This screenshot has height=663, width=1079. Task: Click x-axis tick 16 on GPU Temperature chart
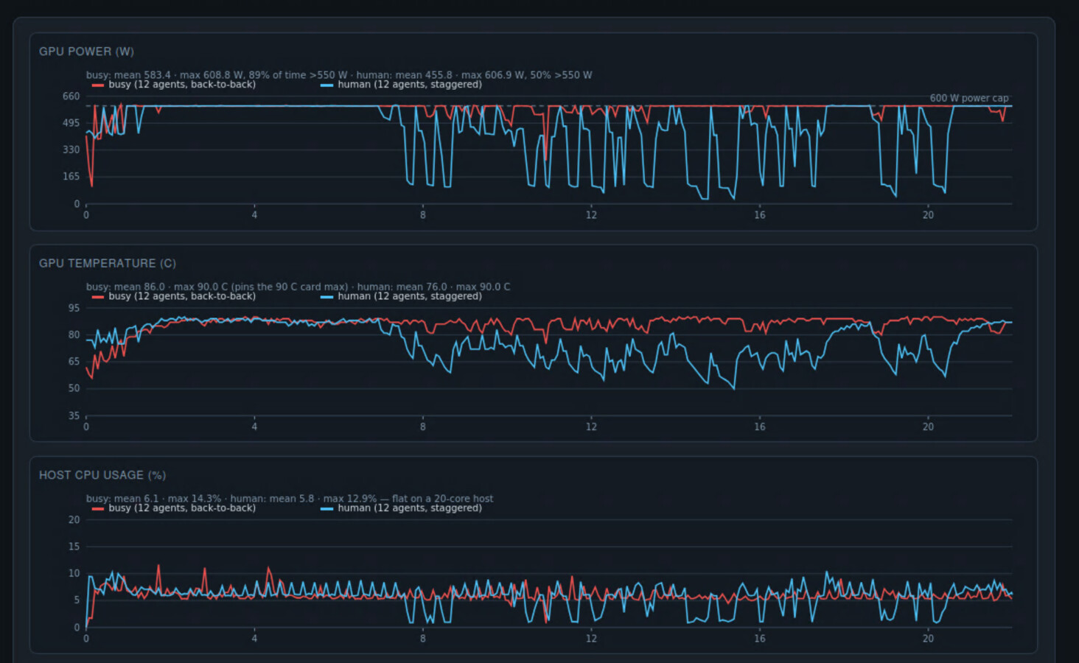pos(760,427)
